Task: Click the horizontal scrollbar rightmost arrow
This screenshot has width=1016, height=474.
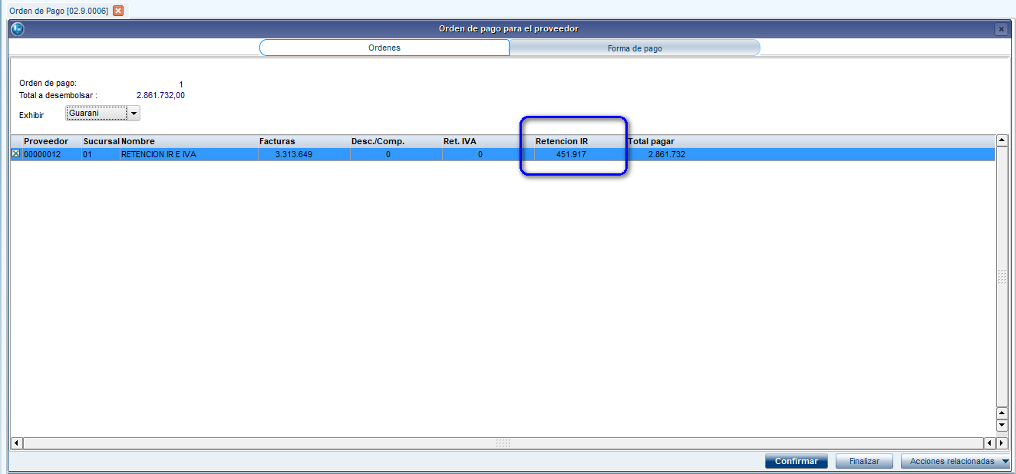Action: point(1001,443)
